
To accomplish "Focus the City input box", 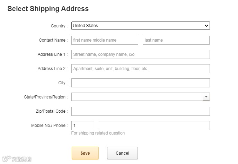I will pos(140,83).
